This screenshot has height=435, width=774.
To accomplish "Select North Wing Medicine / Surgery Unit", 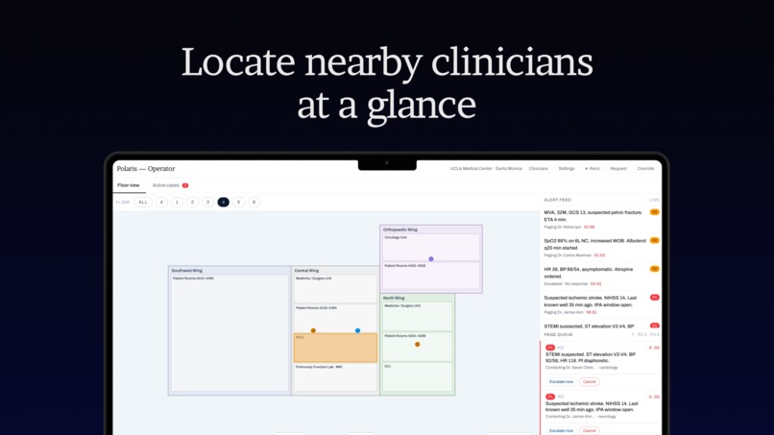I will pos(417,317).
